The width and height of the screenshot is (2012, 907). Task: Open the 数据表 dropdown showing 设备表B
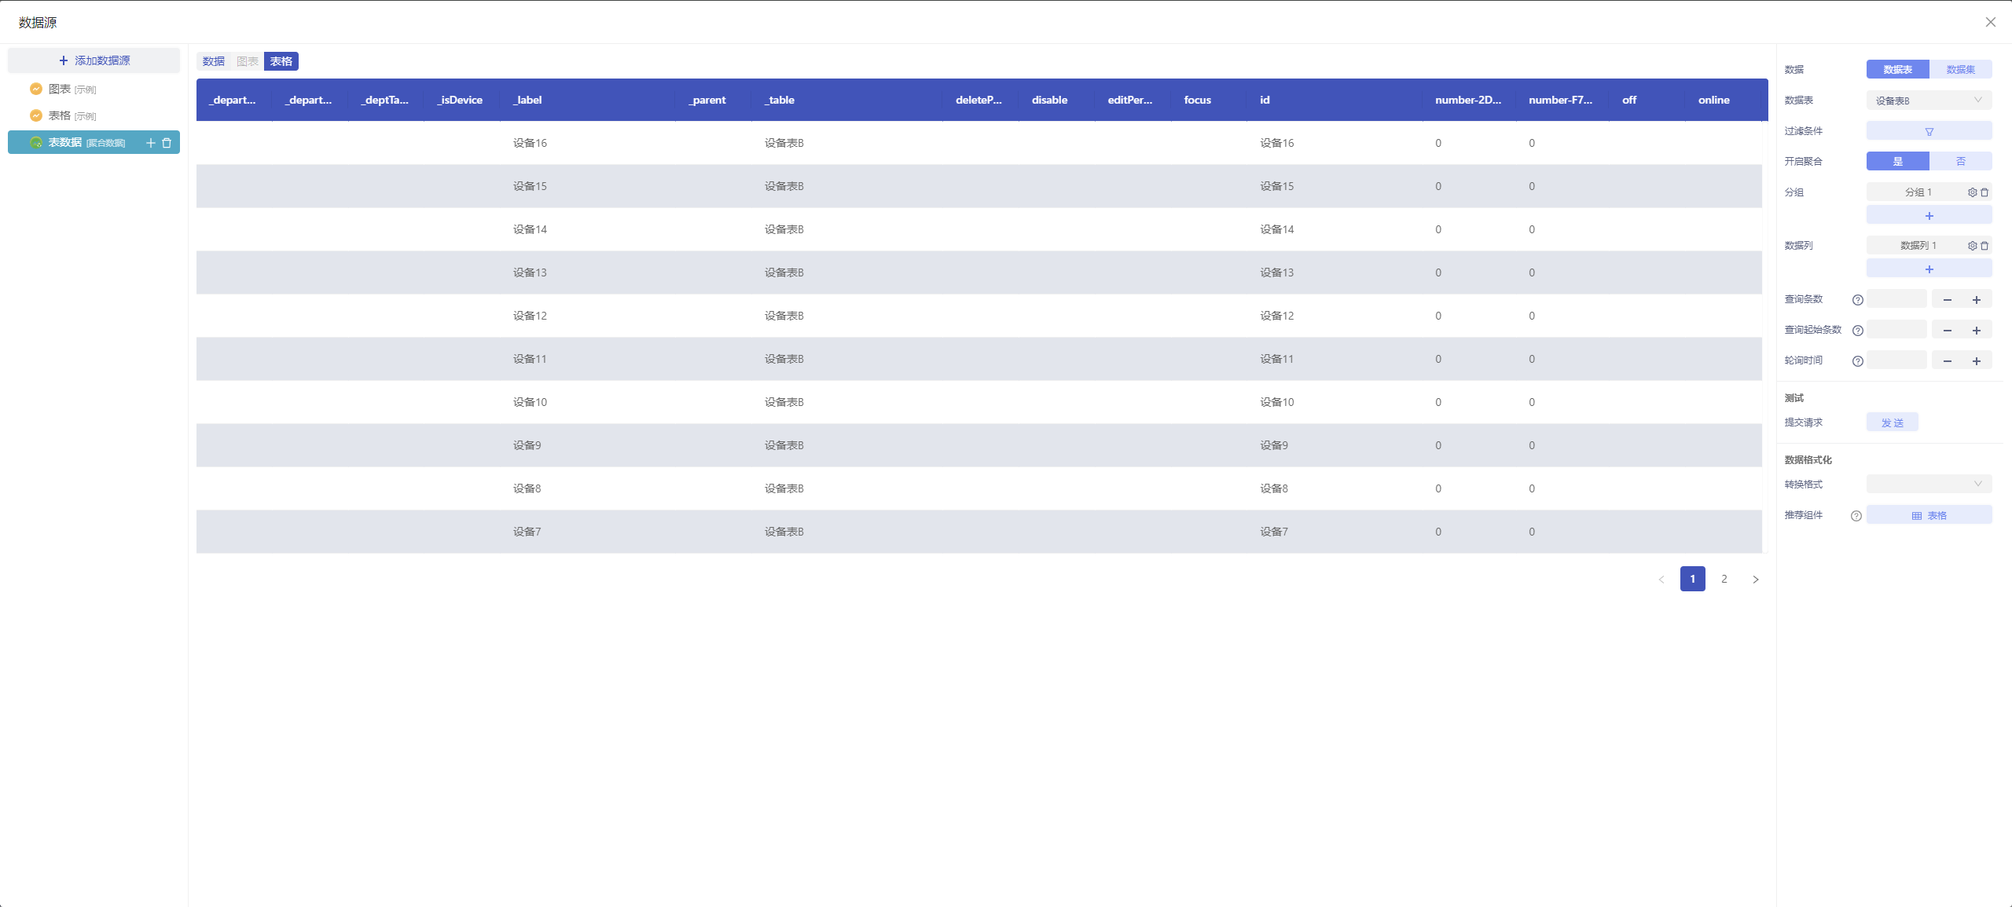(1929, 100)
